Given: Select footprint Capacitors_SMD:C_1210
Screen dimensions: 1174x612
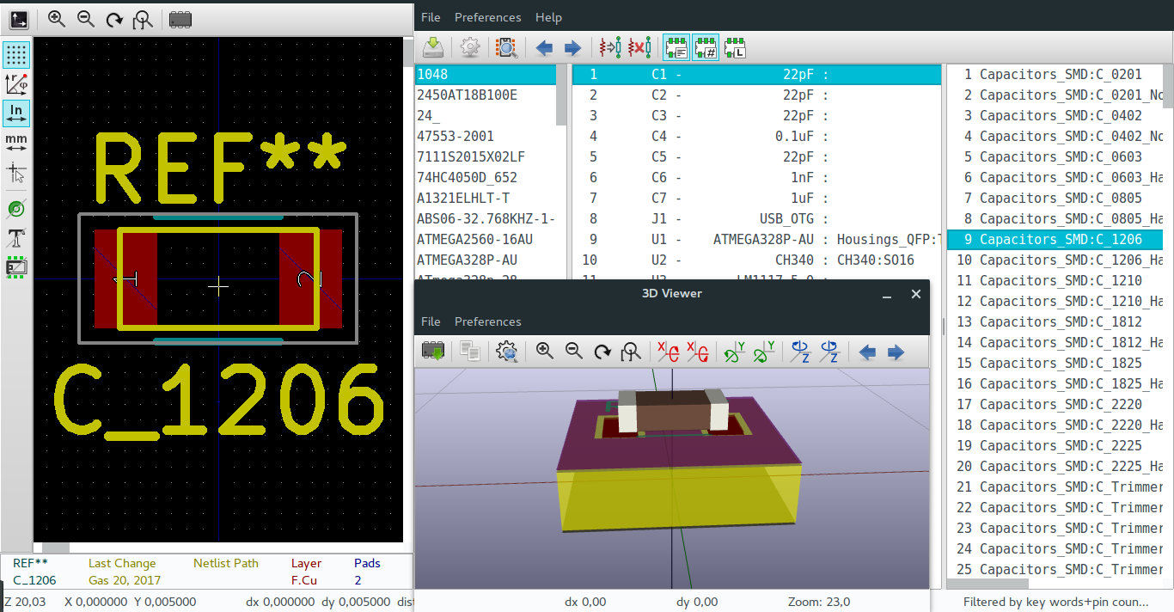Looking at the screenshot, I should tap(1055, 281).
